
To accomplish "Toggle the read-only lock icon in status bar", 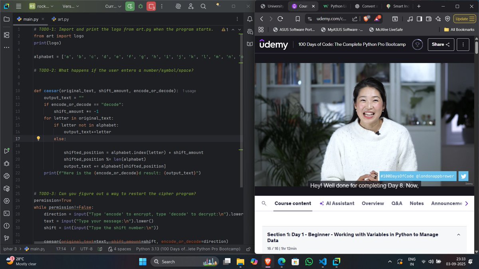I will click(x=249, y=249).
